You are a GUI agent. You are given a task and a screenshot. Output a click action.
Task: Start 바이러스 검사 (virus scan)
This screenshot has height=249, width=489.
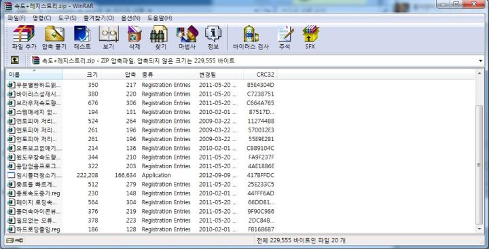[x=251, y=37]
